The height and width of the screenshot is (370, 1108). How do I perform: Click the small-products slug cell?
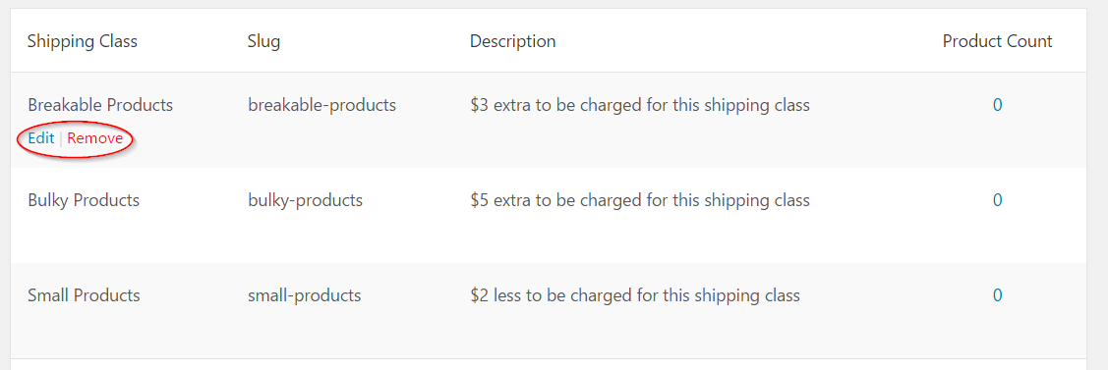305,295
